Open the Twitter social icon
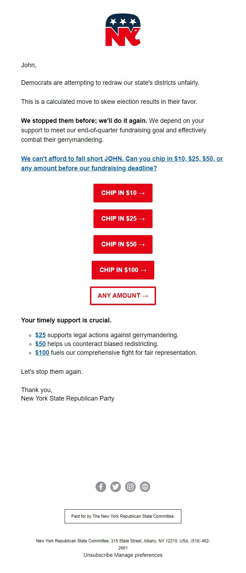This screenshot has width=246, height=573. (x=116, y=487)
